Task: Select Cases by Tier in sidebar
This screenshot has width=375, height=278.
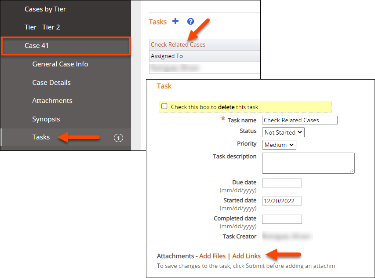Action: click(45, 9)
